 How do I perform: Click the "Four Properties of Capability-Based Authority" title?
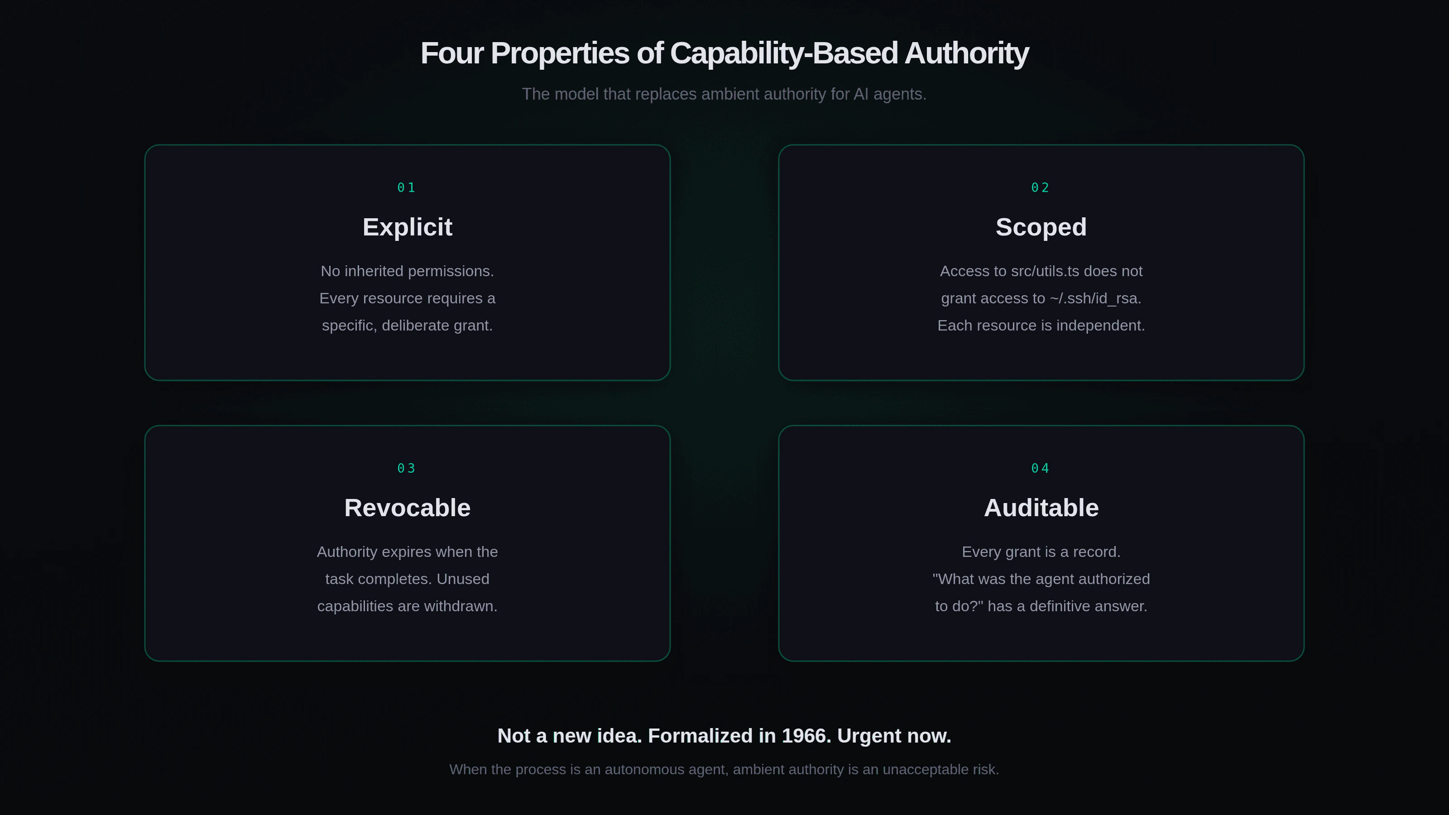click(724, 53)
